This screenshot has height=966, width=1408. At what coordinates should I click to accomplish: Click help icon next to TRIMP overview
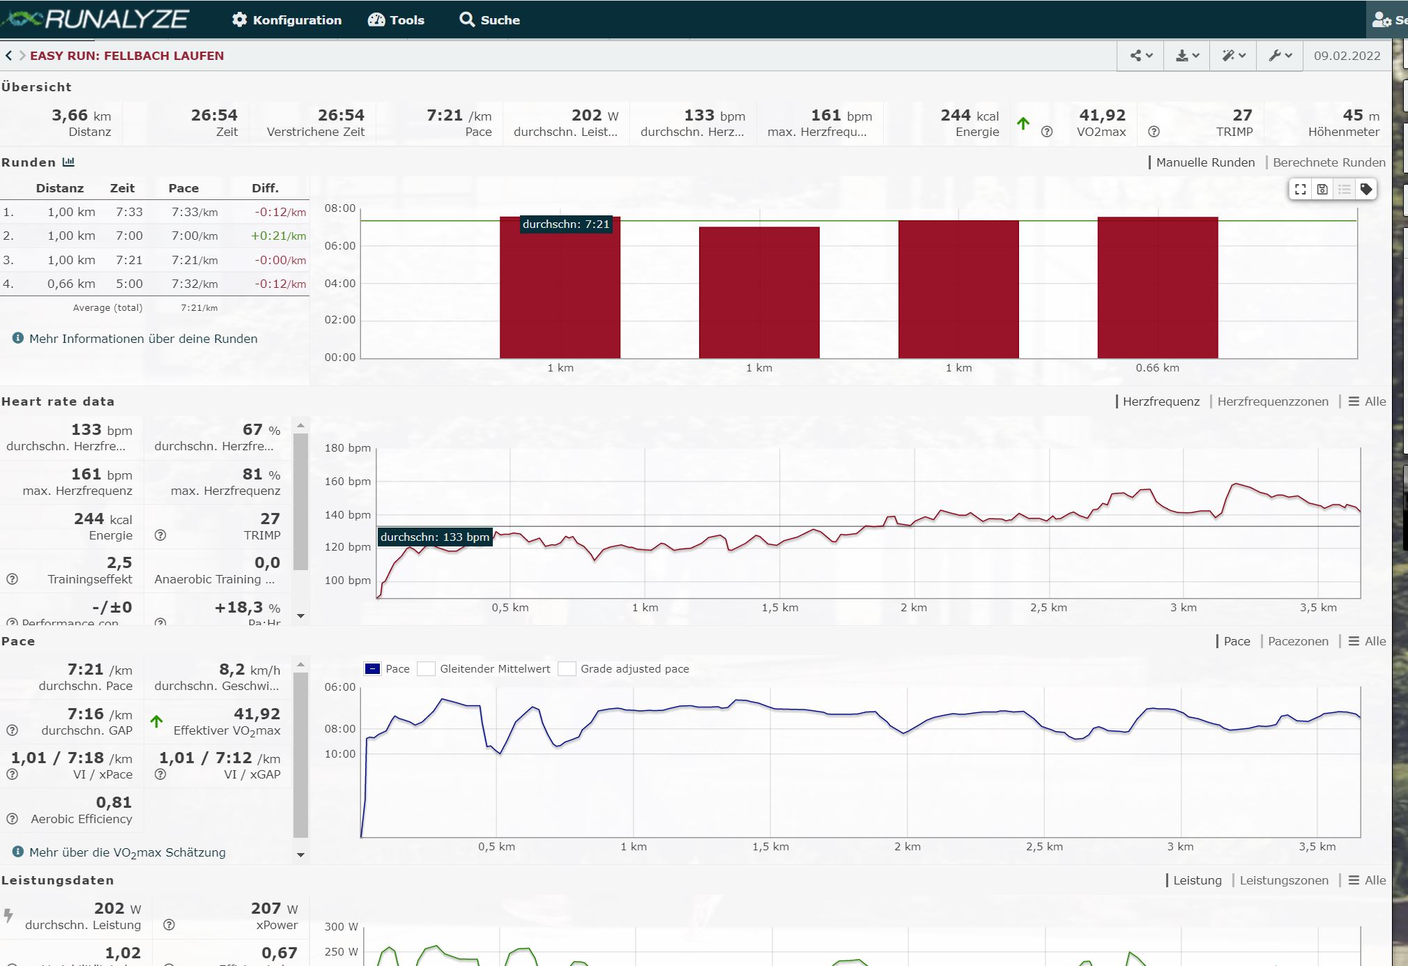click(x=1154, y=132)
